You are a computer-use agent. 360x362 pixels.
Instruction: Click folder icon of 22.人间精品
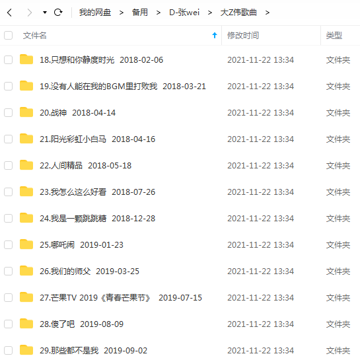(x=26, y=165)
